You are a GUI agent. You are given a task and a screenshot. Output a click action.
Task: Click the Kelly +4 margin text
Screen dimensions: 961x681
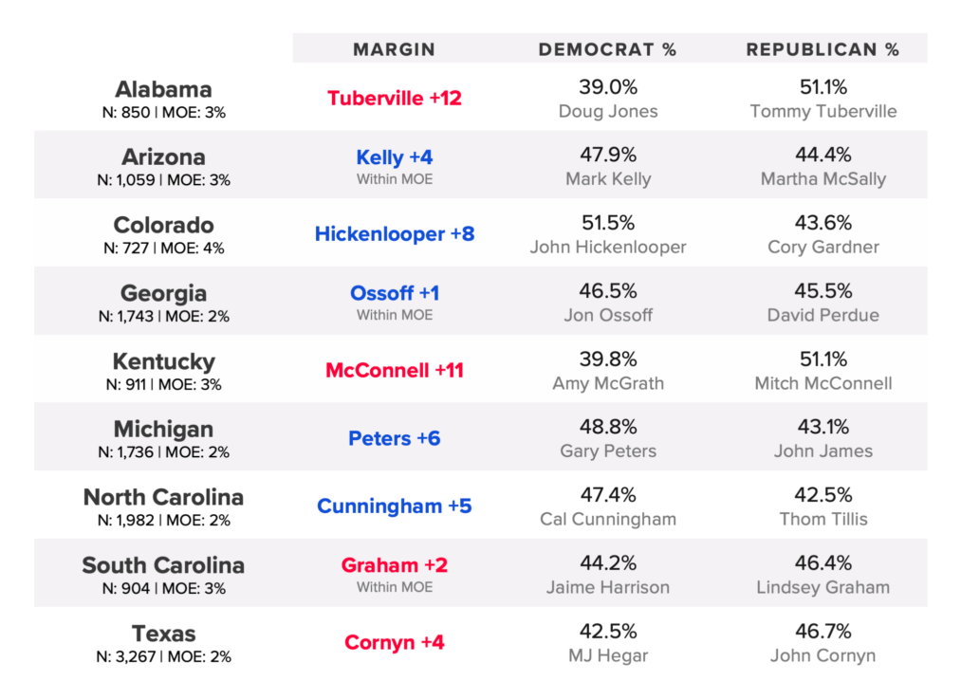(x=395, y=158)
